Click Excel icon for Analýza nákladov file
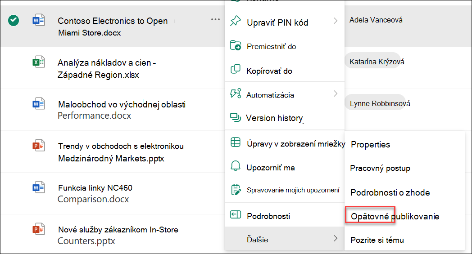Screen dimensions: 472x254 pyautogui.click(x=39, y=62)
